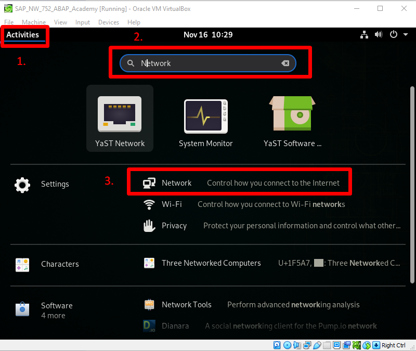Open the VirtualBox Input menu
Screen dimensions: 416x351
point(83,22)
